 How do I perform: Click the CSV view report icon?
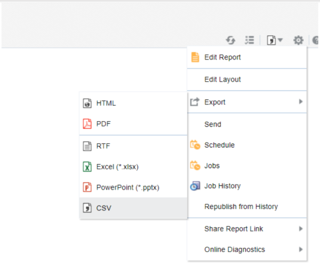tap(271, 40)
